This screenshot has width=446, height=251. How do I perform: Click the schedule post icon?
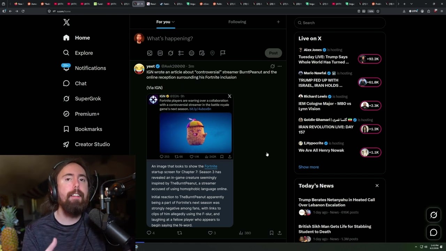coord(202,53)
